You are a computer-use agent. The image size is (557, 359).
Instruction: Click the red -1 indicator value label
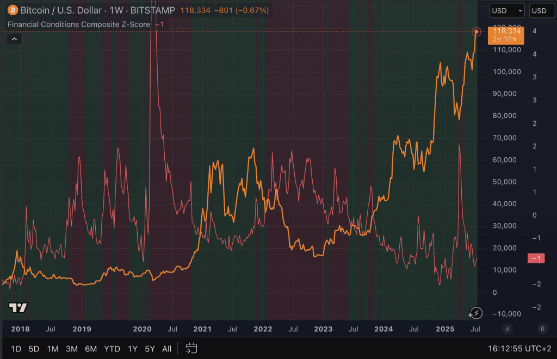pyautogui.click(x=536, y=258)
